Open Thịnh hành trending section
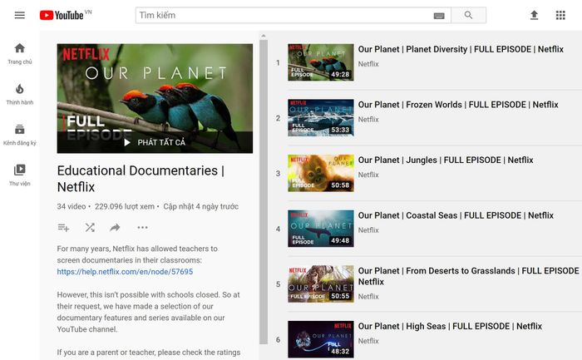The image size is (582, 360). pos(20,94)
